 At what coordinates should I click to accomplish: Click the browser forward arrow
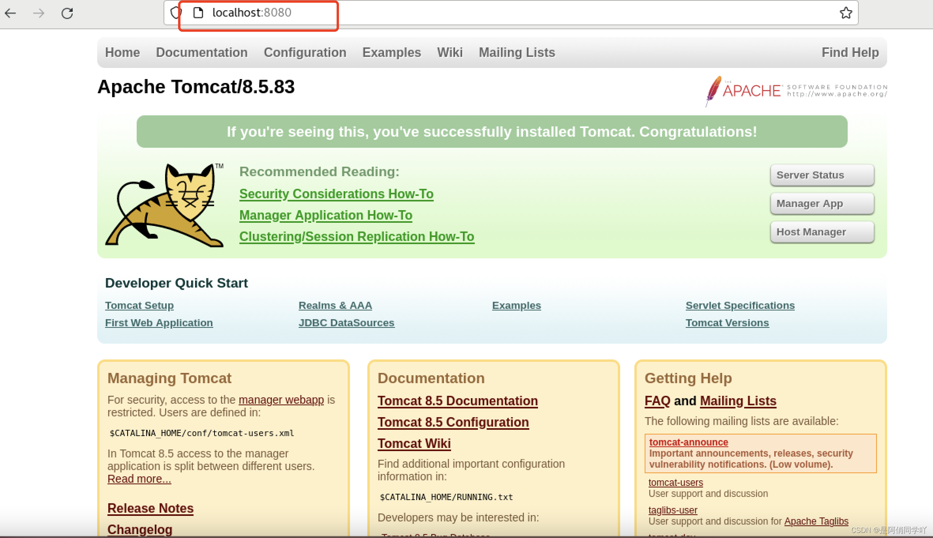38,13
